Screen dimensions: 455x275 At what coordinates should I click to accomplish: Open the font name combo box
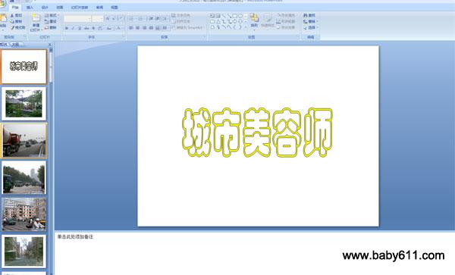[x=77, y=18]
